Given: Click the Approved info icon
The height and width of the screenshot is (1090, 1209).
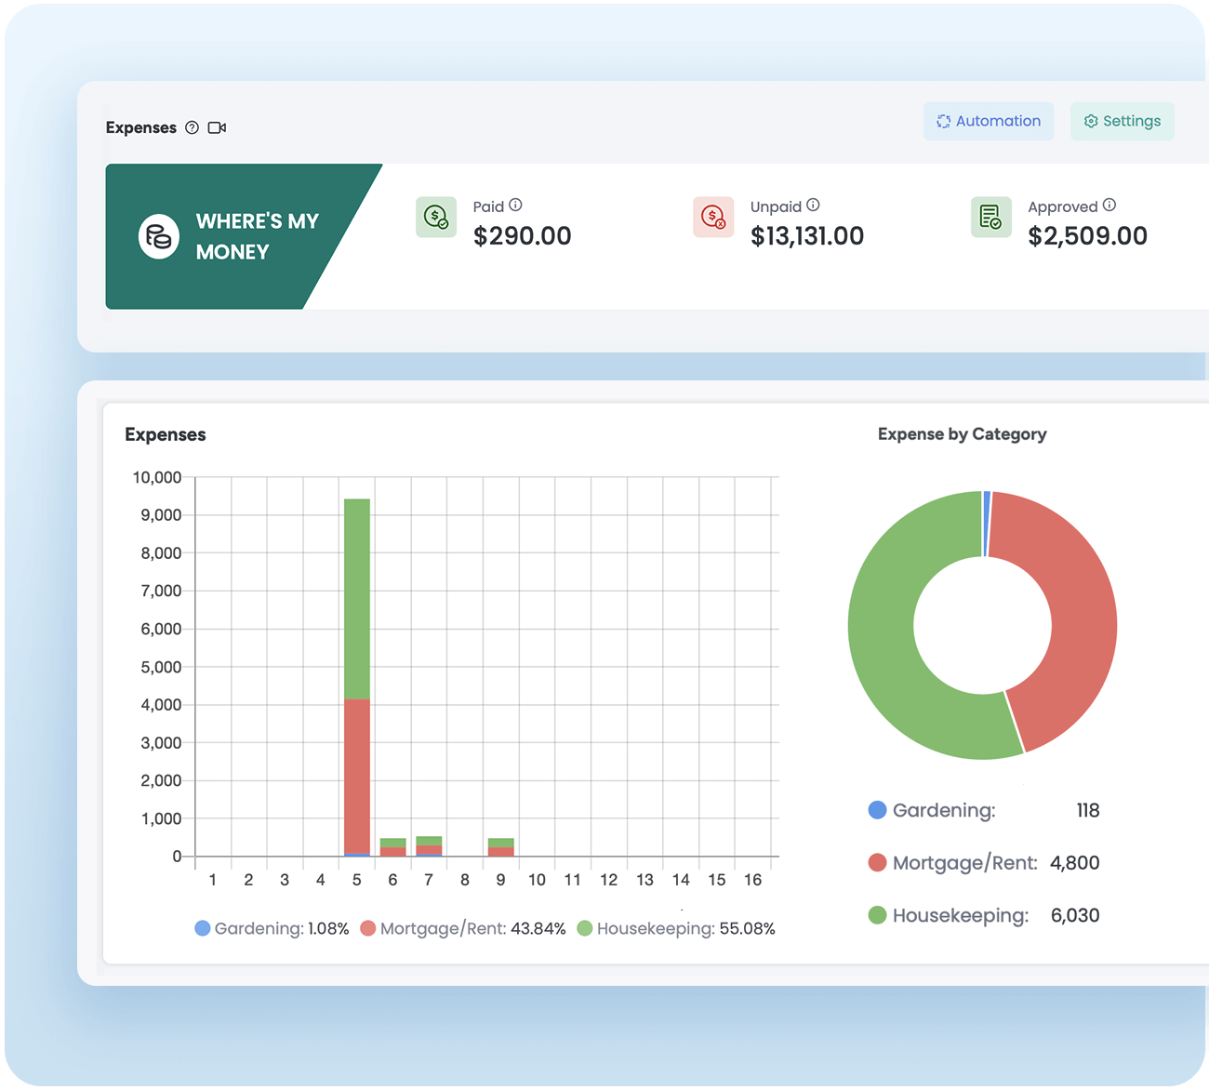Looking at the screenshot, I should (1109, 206).
